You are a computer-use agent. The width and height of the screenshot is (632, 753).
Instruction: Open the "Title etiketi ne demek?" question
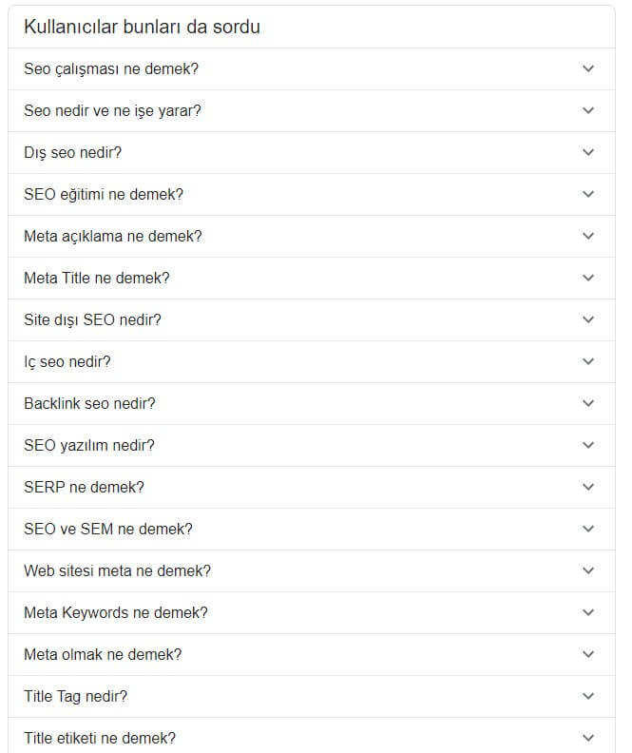100,738
